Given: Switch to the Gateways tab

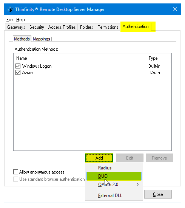Looking at the screenshot, I should (16, 27).
